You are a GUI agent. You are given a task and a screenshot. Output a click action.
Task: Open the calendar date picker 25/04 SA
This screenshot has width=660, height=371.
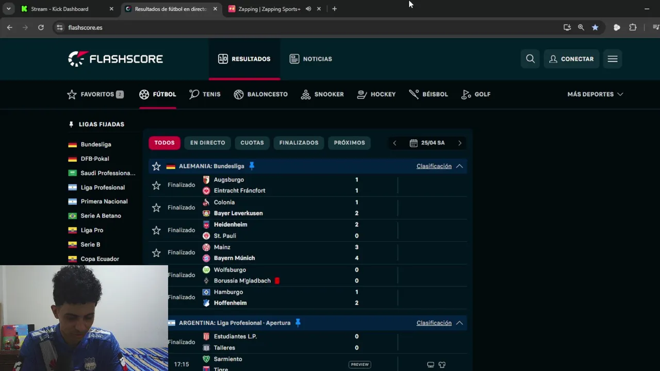click(x=427, y=143)
